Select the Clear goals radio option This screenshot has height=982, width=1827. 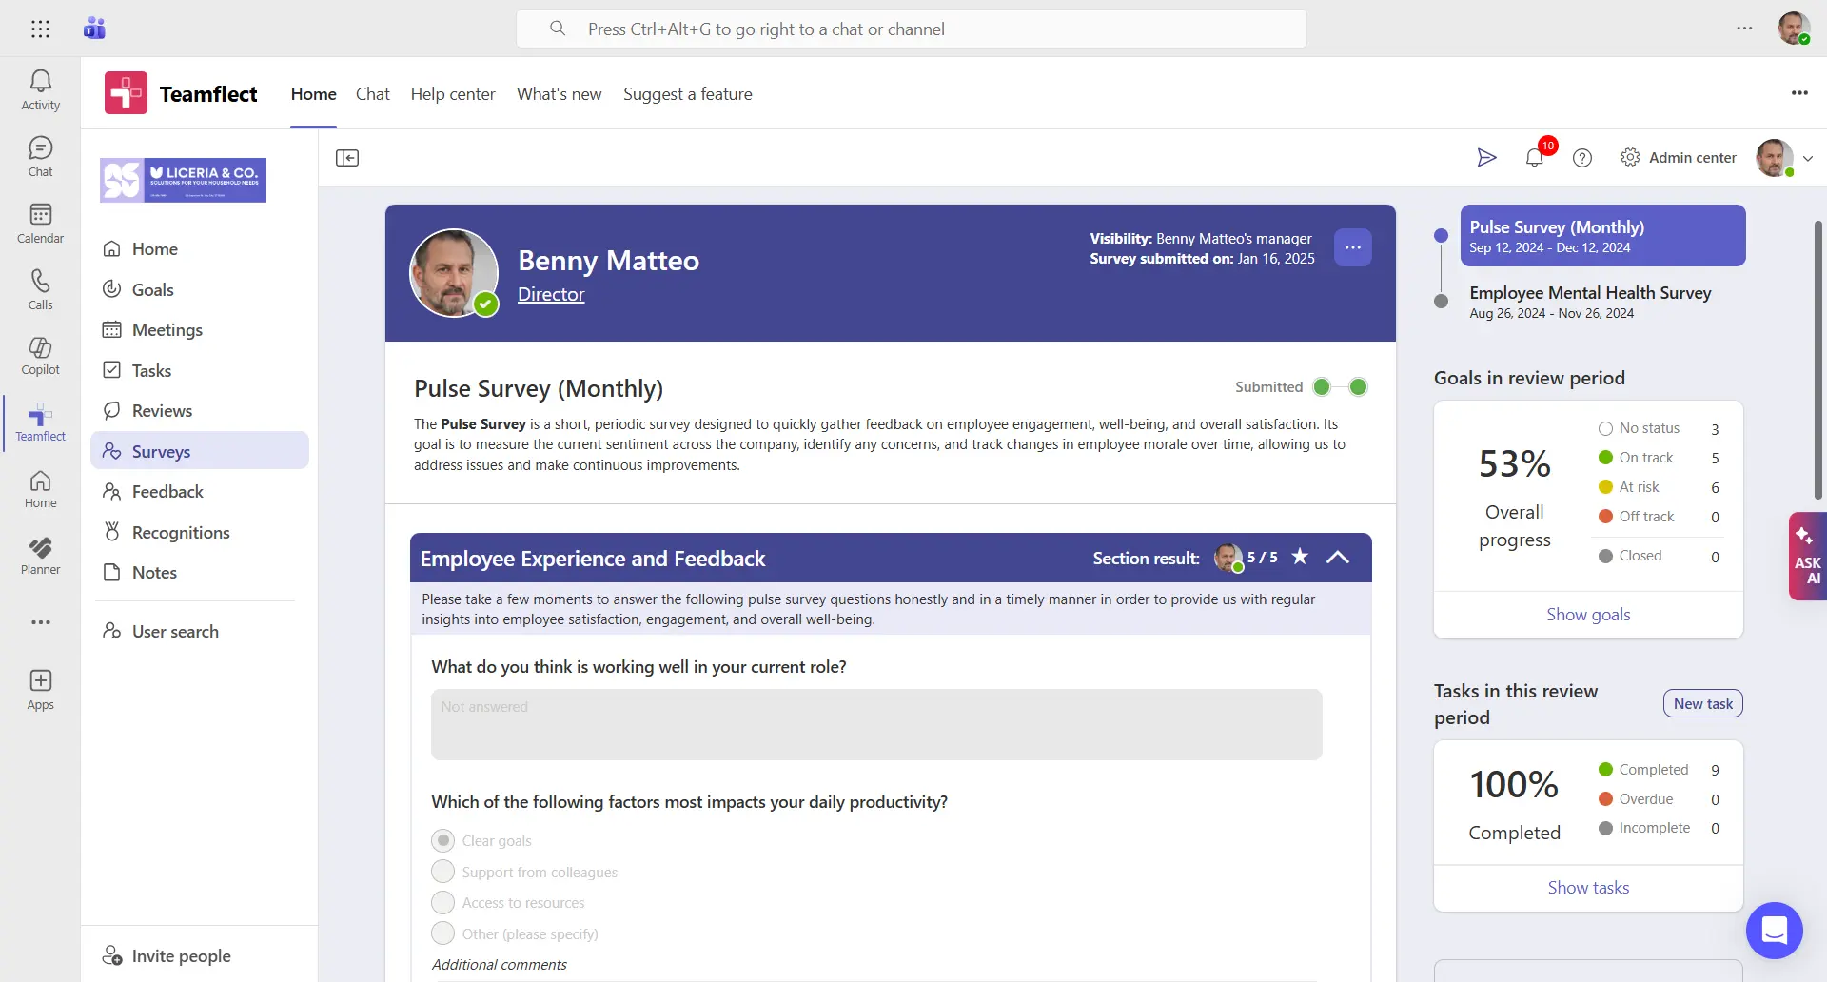[x=442, y=840]
